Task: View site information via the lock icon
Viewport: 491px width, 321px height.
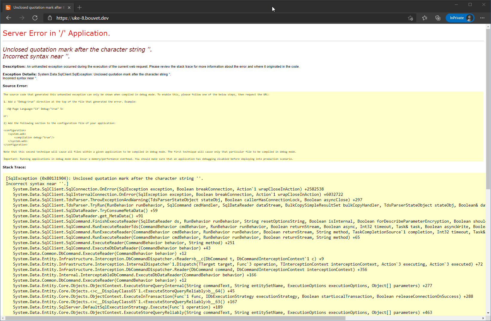Action: [50, 18]
